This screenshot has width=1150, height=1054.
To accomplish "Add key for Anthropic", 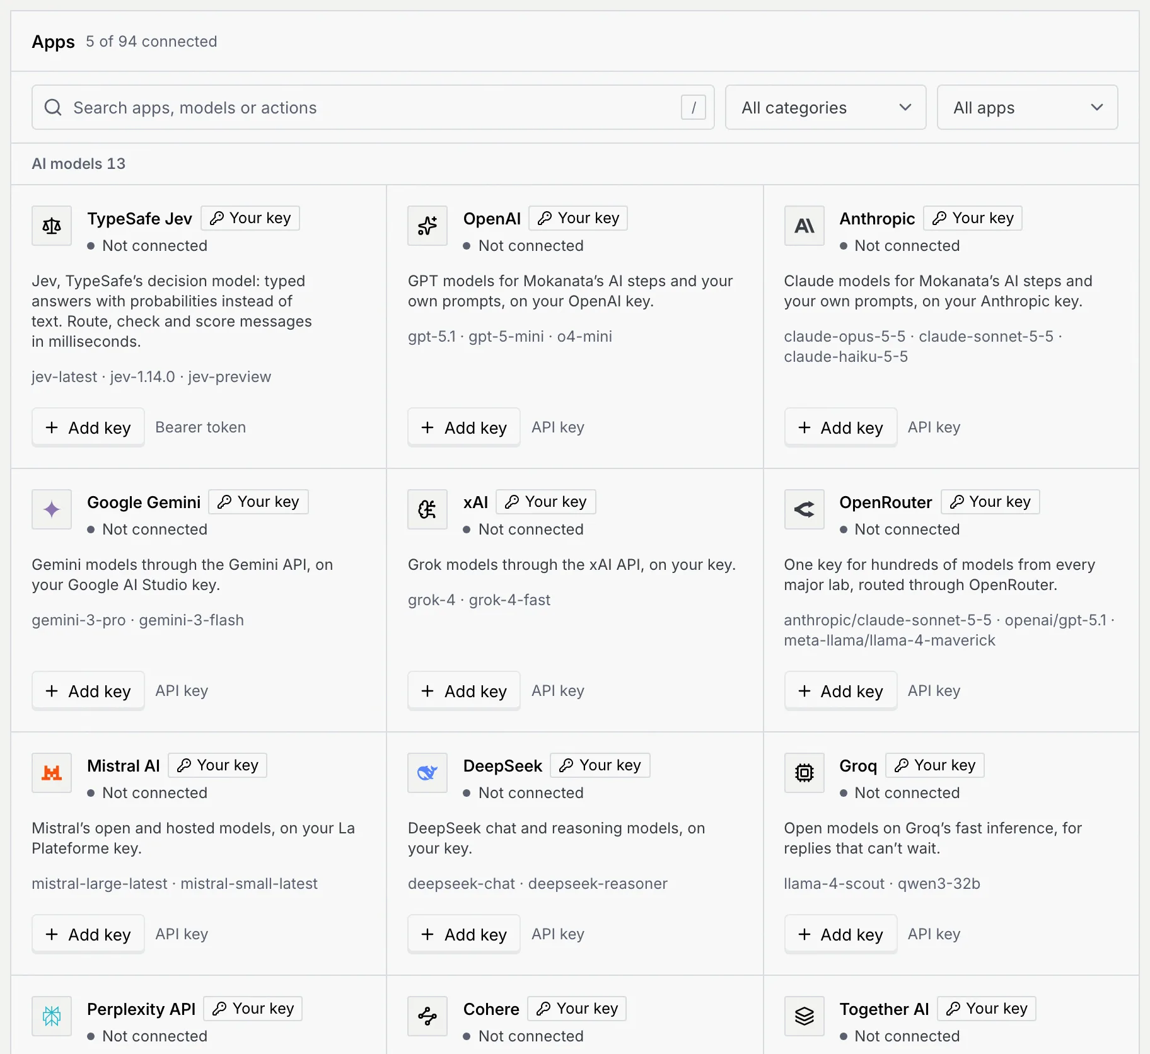I will (840, 427).
